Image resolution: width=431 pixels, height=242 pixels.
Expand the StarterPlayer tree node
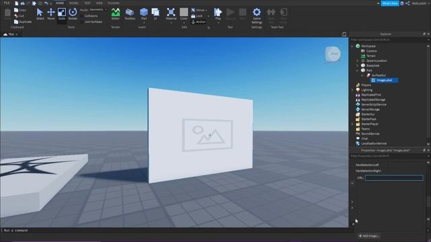(352, 124)
